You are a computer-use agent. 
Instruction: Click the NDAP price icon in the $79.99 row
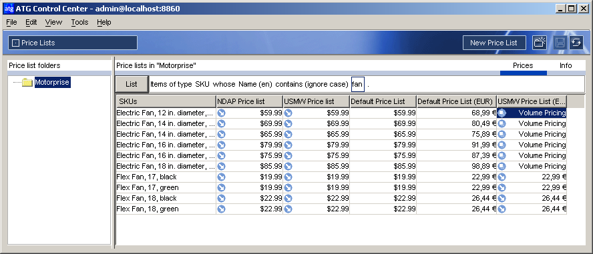221,145
